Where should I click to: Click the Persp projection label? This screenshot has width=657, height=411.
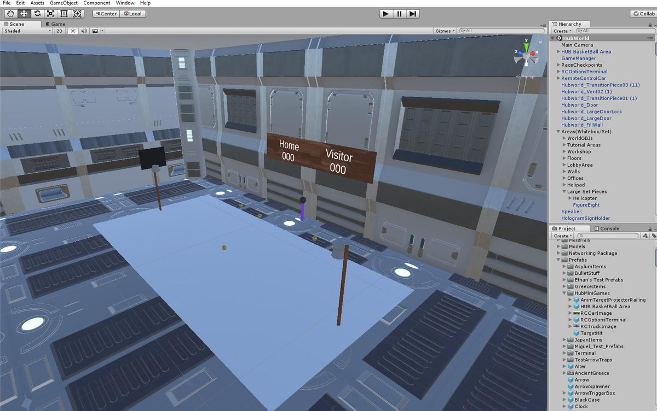click(527, 77)
